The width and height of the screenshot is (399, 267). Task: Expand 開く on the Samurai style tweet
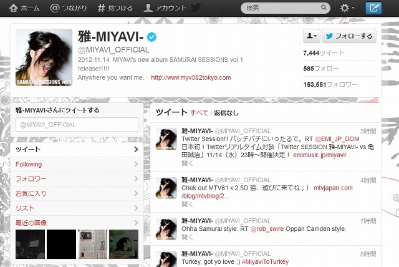[x=187, y=237]
